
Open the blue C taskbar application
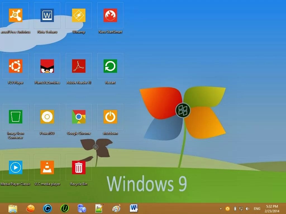(x=47, y=208)
